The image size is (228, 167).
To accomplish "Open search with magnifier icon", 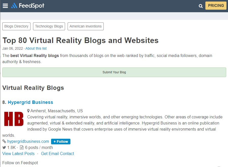I will (x=201, y=6).
